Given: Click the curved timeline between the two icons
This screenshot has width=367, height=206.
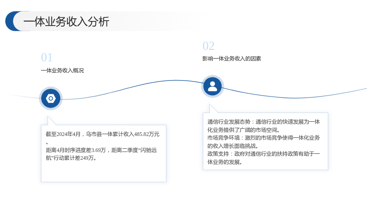Looking at the screenshot, I should pyautogui.click(x=131, y=87).
